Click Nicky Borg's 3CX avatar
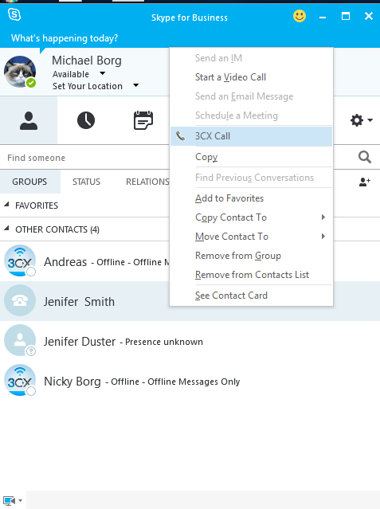Screen dimensions: 380x509 point(20,380)
